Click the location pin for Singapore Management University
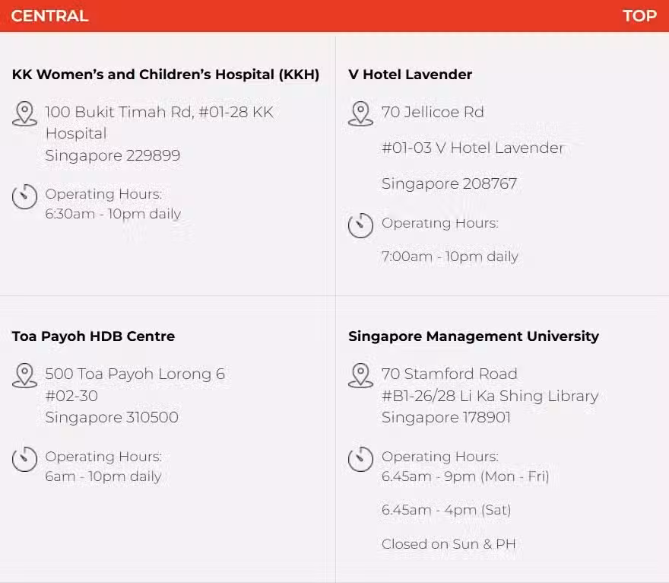Viewport: 669px width, 583px height. [x=360, y=375]
